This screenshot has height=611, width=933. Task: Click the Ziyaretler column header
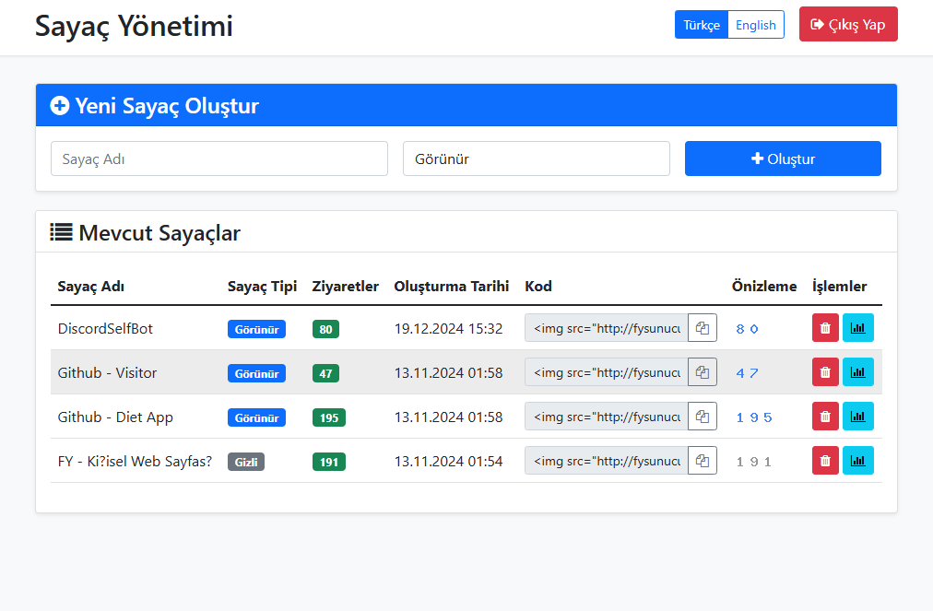coord(345,287)
